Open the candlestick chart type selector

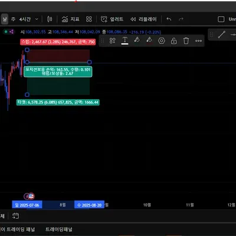50,19
